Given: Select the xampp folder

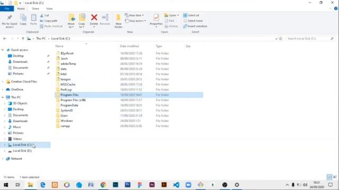Looking at the screenshot, I should click(x=65, y=126).
